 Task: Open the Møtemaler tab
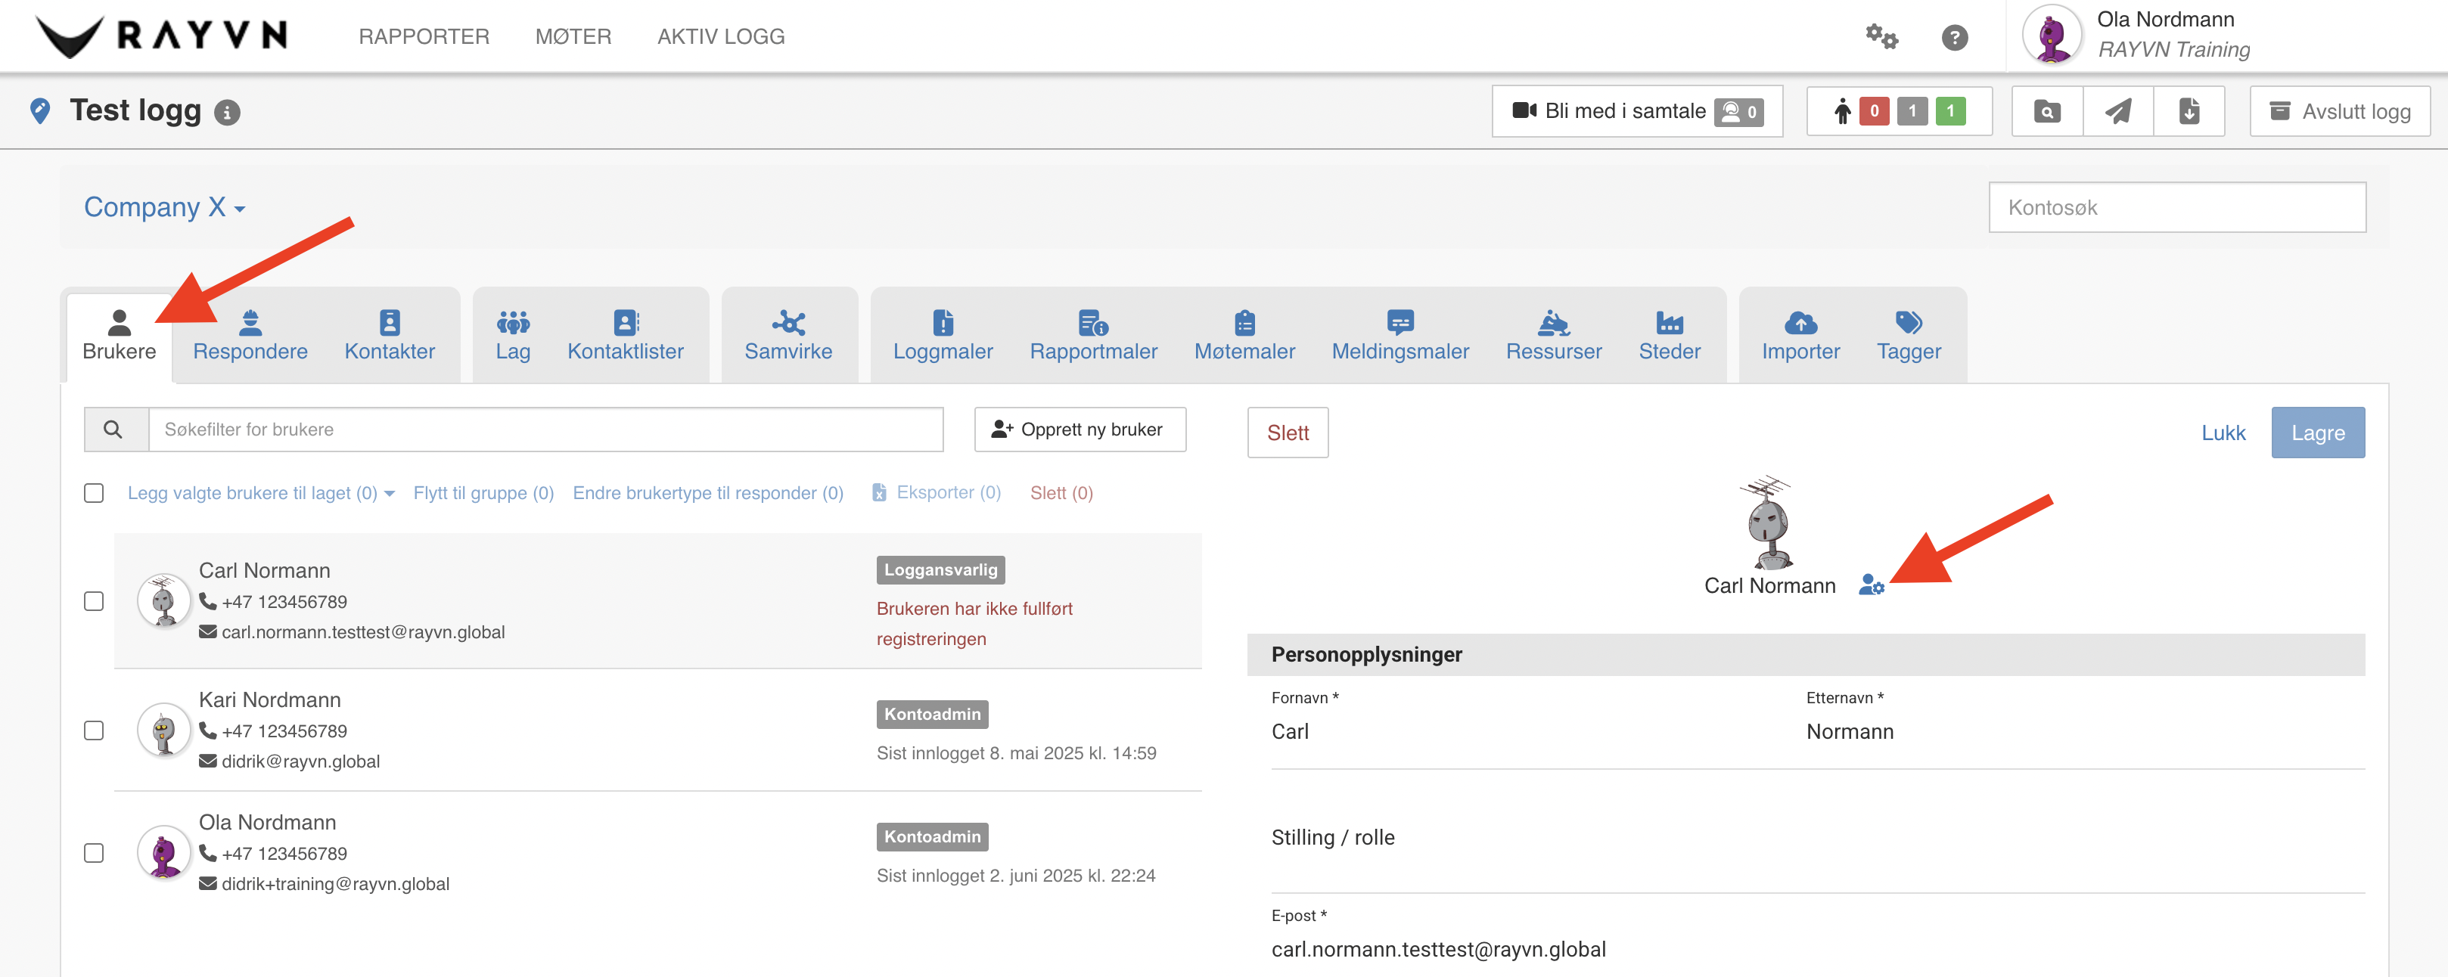[1244, 336]
